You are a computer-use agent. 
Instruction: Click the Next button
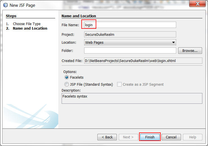pos(128,137)
